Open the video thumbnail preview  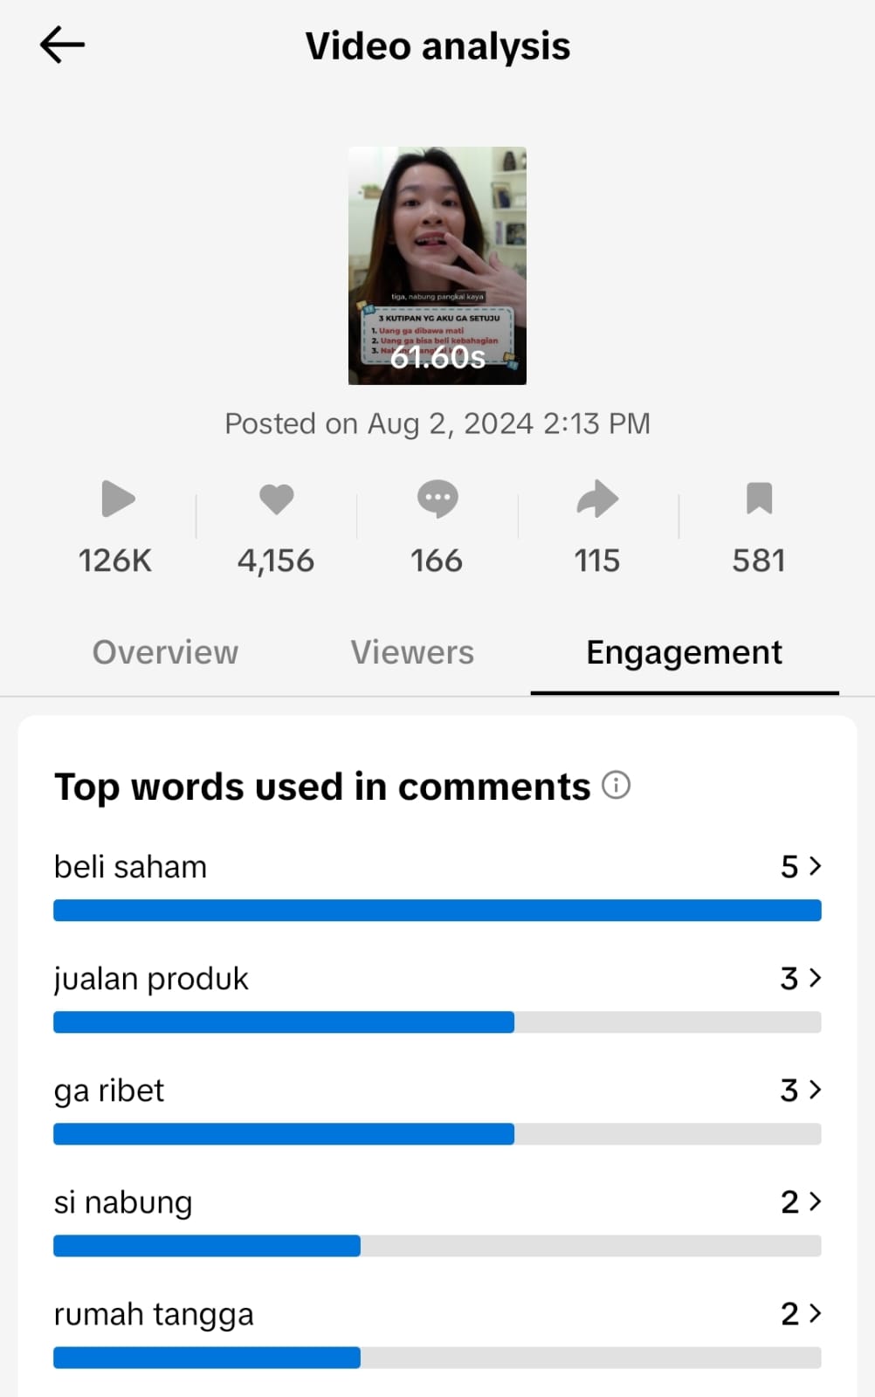pos(437,265)
